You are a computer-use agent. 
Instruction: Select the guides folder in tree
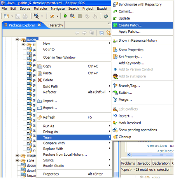pos(32,39)
